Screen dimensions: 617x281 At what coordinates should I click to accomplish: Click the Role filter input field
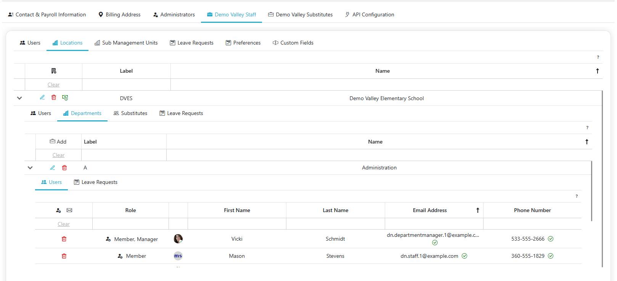point(130,224)
